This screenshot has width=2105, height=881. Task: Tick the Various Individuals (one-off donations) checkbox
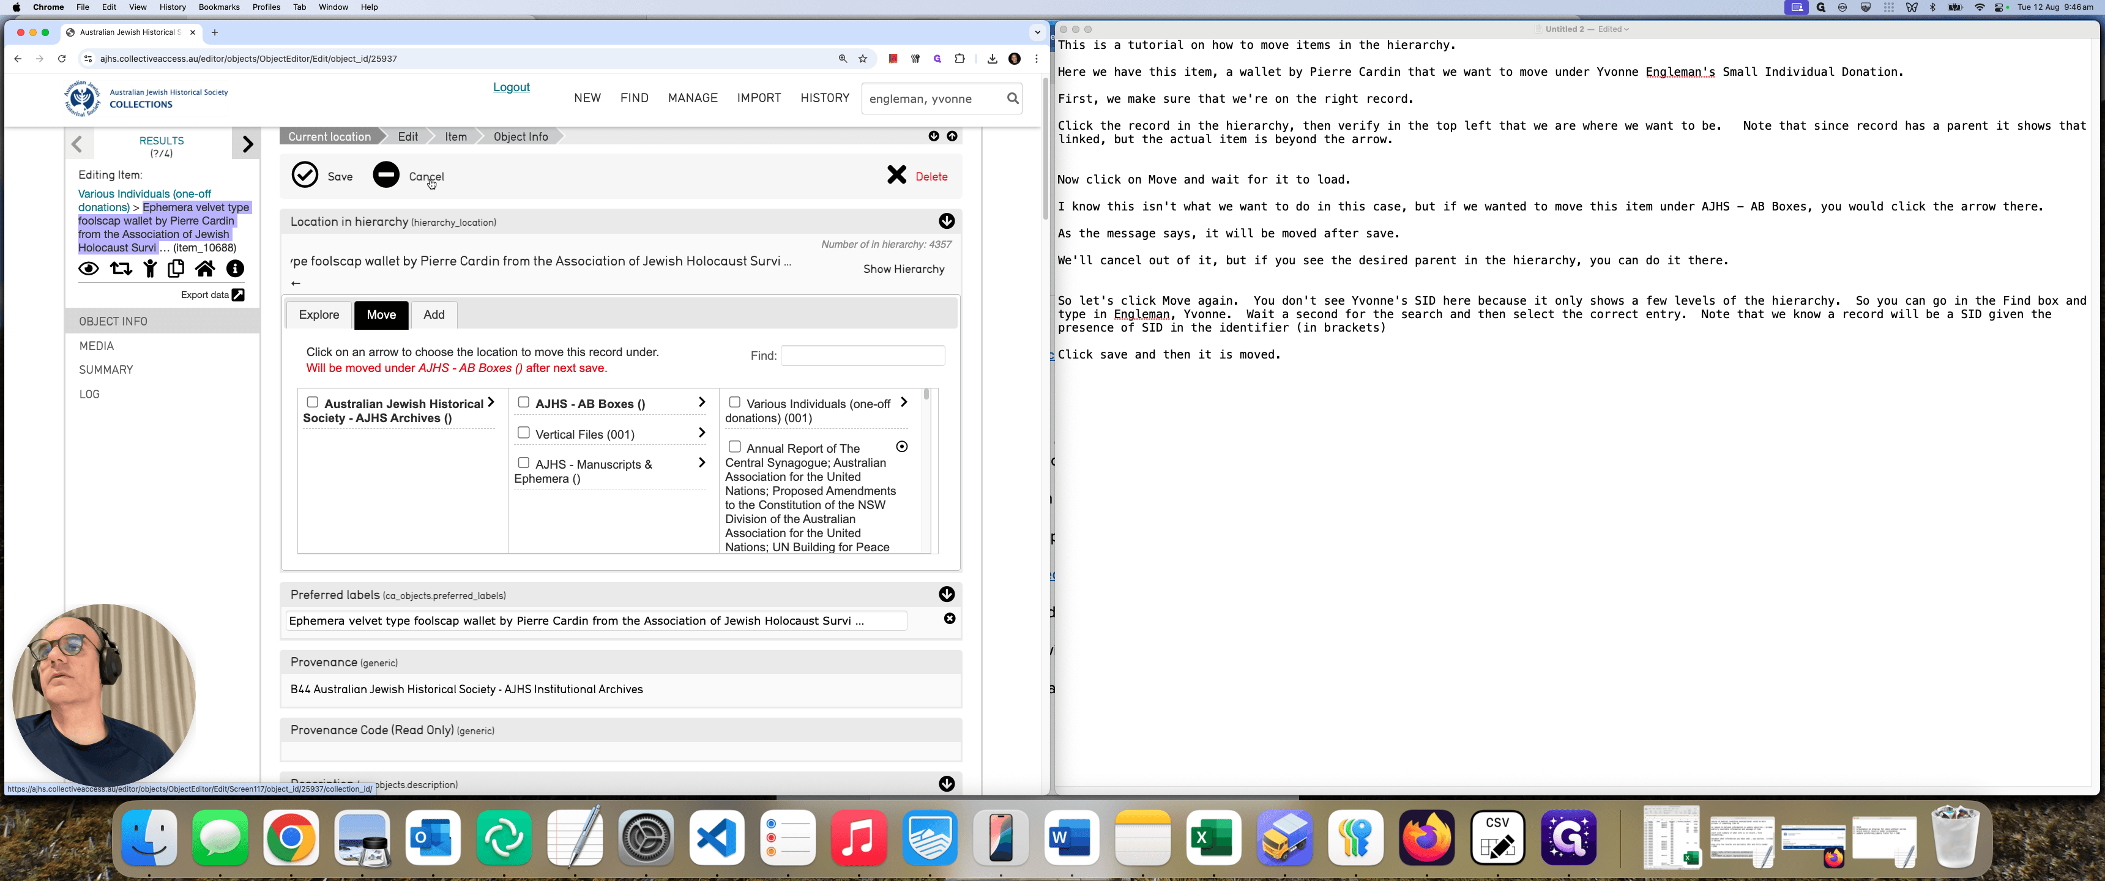tap(735, 402)
